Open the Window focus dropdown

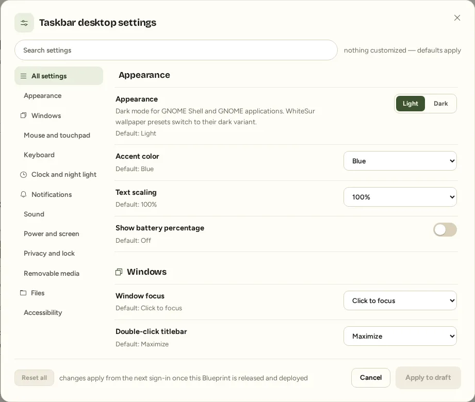coord(400,300)
